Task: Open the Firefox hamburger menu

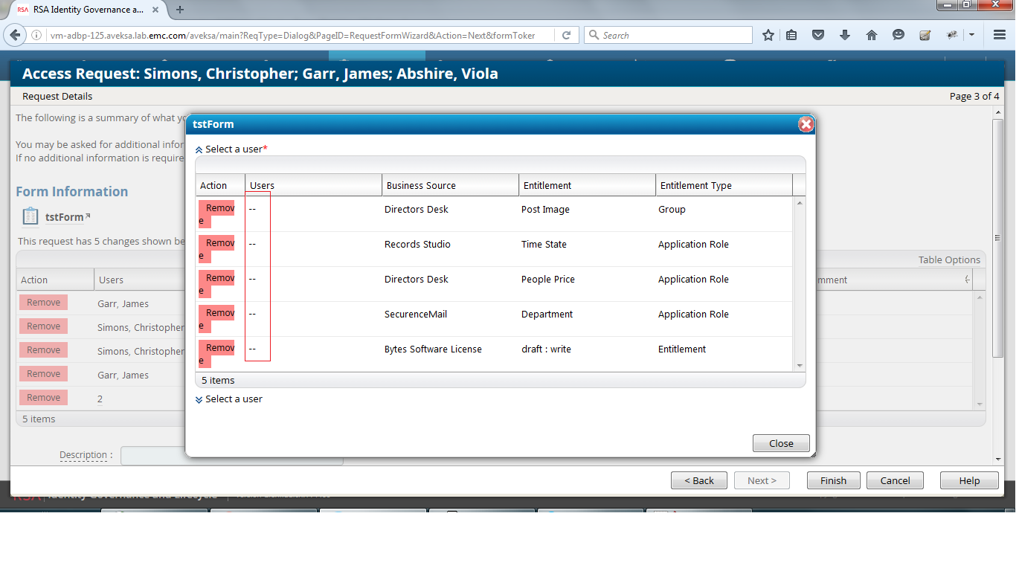Action: 1000,35
